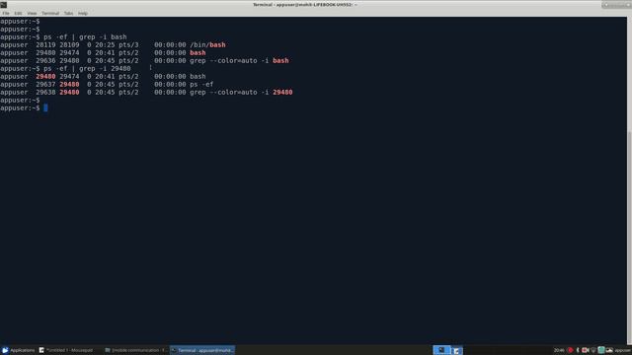Click the network tray icon
The image size is (632, 355).
tap(593, 350)
